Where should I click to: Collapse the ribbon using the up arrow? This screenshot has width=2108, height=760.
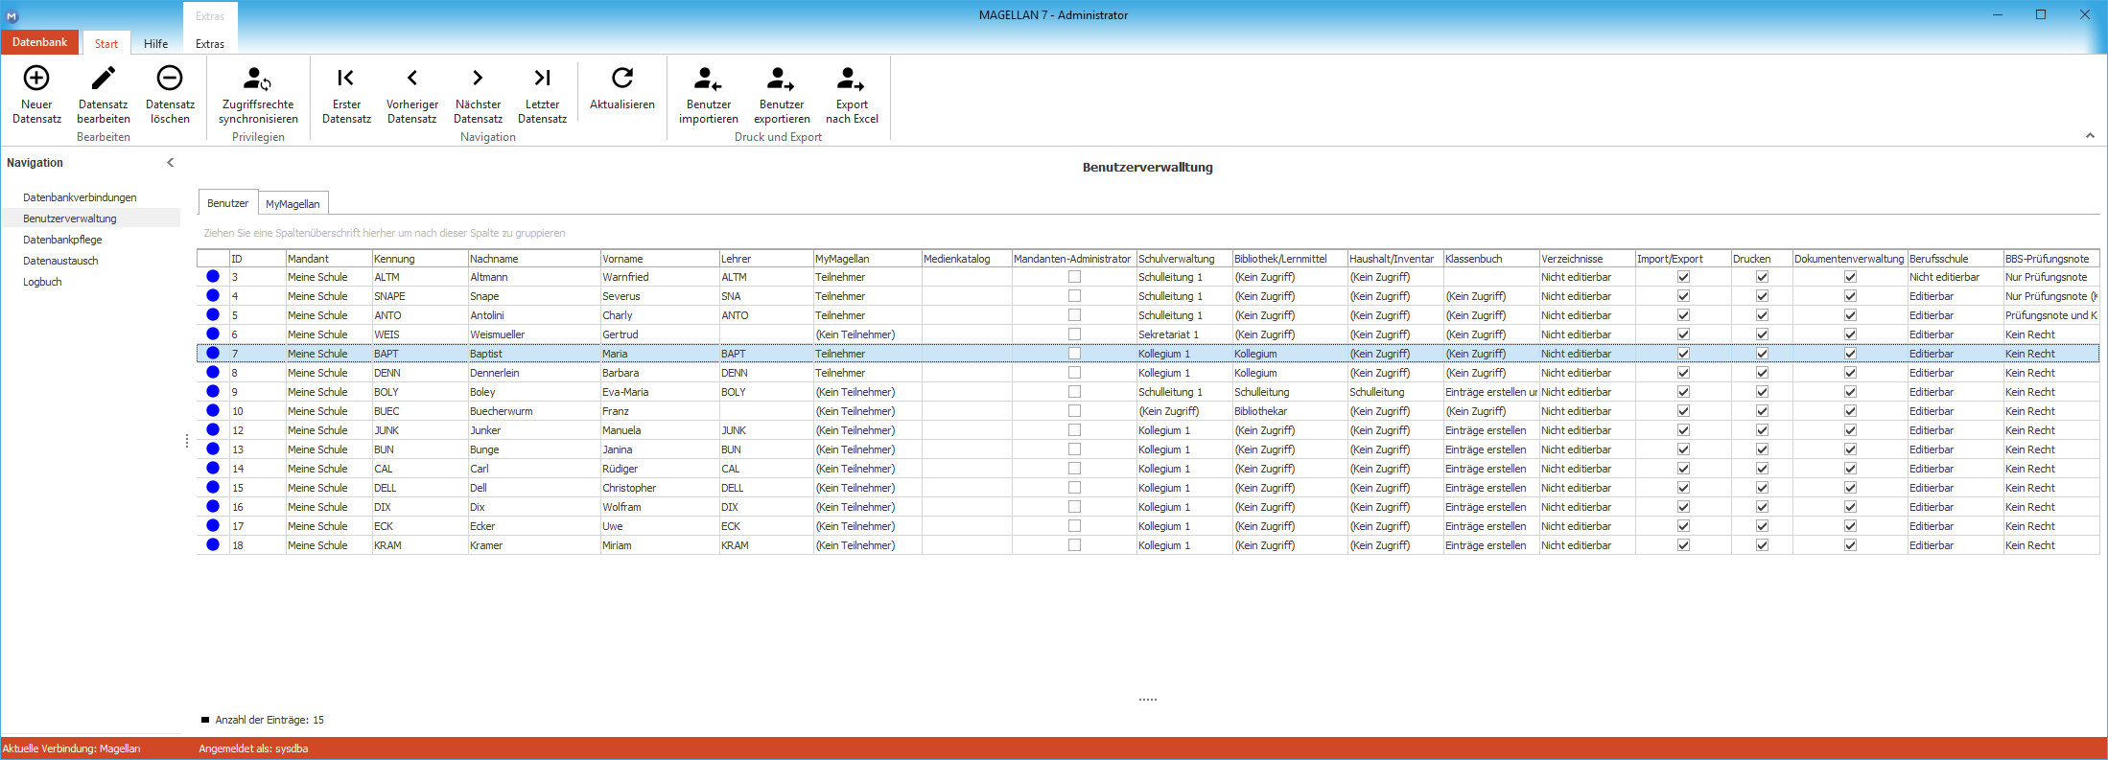click(2090, 136)
